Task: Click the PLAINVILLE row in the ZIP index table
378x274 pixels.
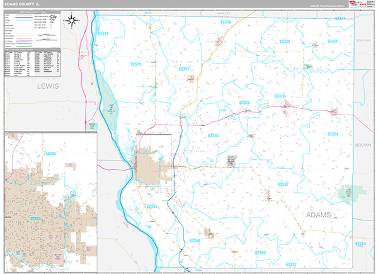Action: [x=47, y=66]
